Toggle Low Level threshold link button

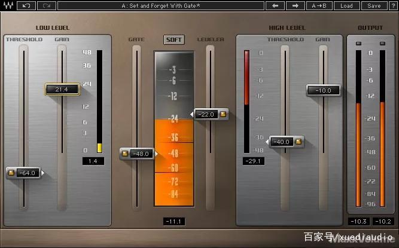(x=11, y=173)
